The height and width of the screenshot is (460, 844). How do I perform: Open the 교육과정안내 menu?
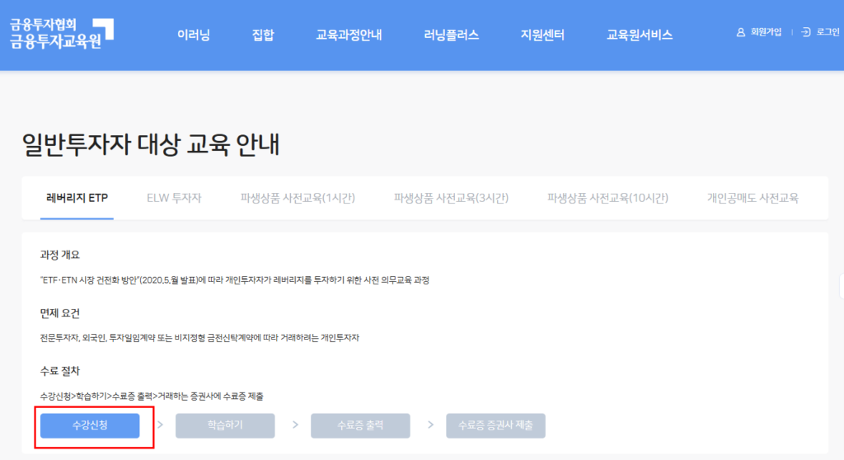click(349, 35)
